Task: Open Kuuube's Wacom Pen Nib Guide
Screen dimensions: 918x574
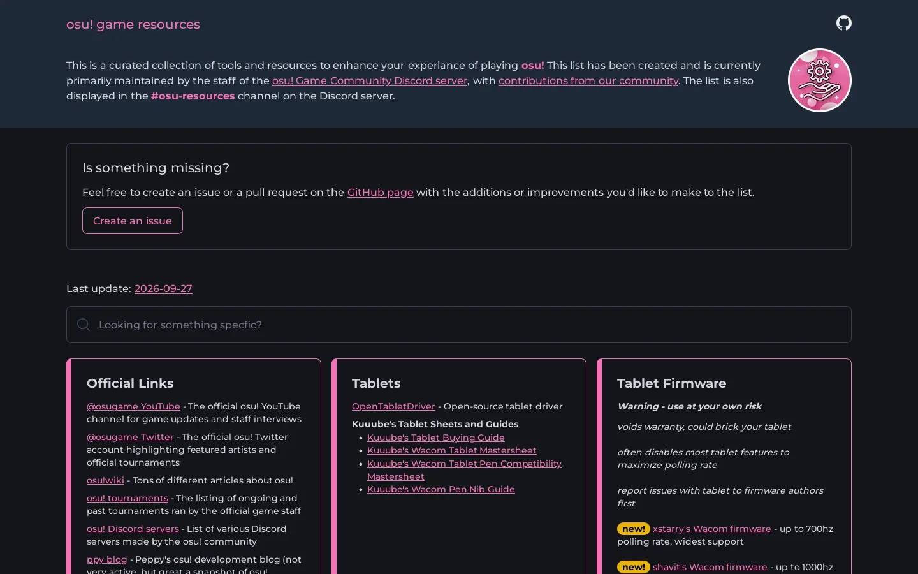Action: pyautogui.click(x=441, y=489)
